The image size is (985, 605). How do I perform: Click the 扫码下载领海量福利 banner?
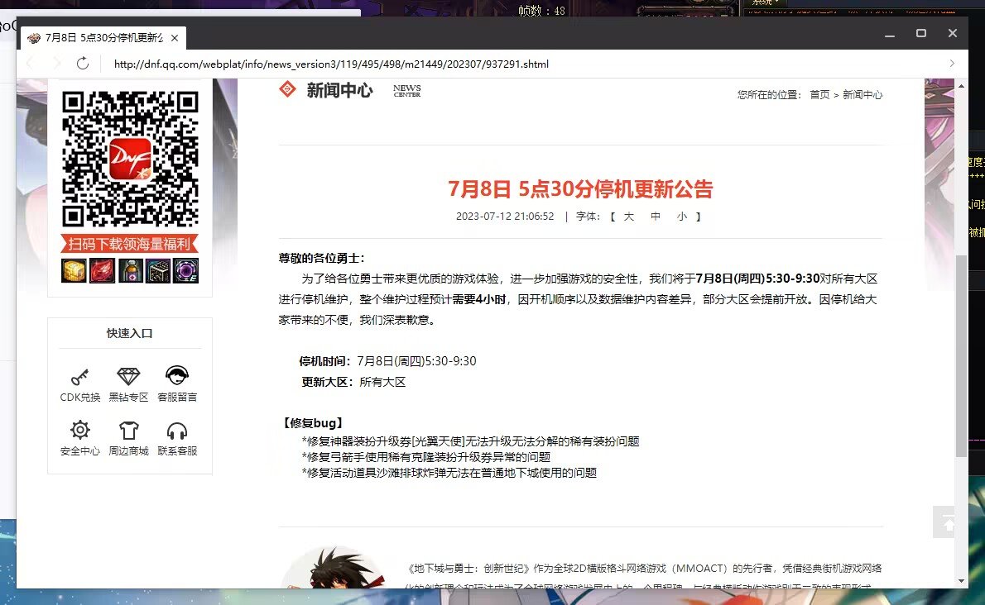coord(129,244)
